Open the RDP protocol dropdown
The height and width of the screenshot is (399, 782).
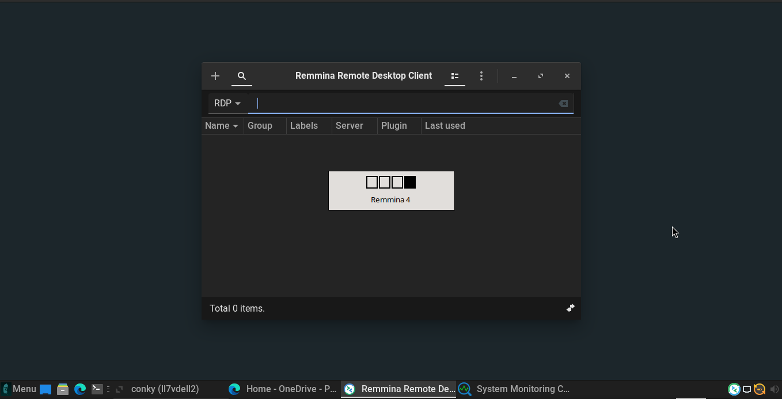click(227, 103)
